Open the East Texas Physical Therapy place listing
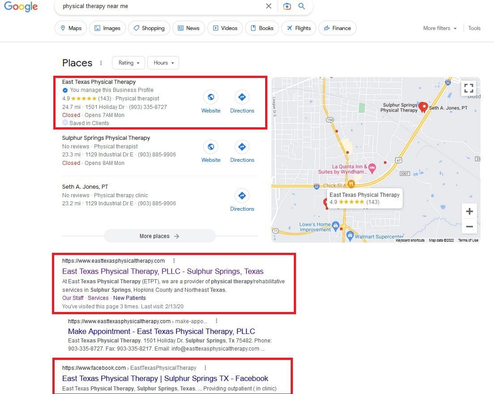This screenshot has height=394, width=494. (99, 82)
